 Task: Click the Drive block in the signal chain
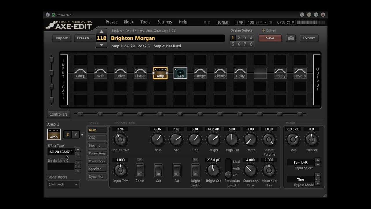pyautogui.click(x=120, y=73)
